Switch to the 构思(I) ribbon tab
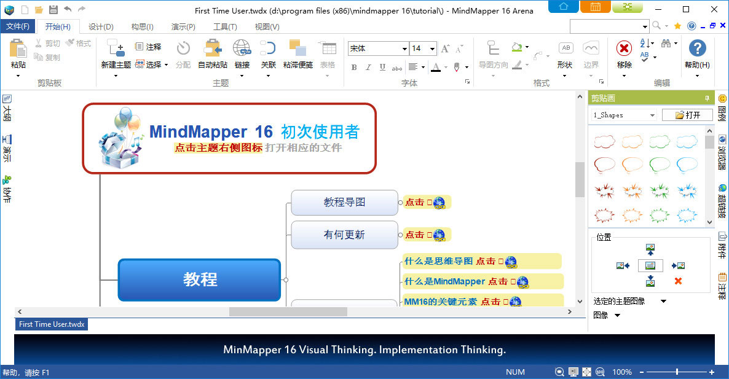This screenshot has height=379, width=729. (142, 26)
